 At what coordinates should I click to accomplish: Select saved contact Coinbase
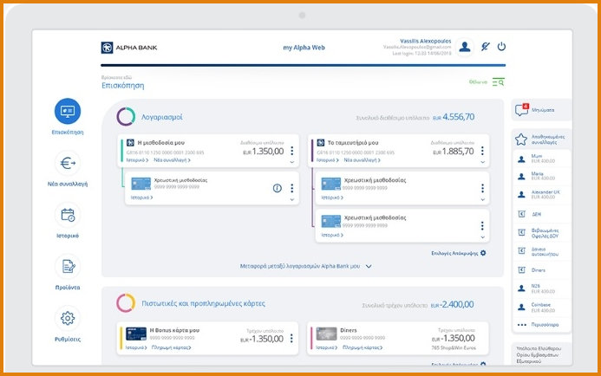pyautogui.click(x=541, y=307)
